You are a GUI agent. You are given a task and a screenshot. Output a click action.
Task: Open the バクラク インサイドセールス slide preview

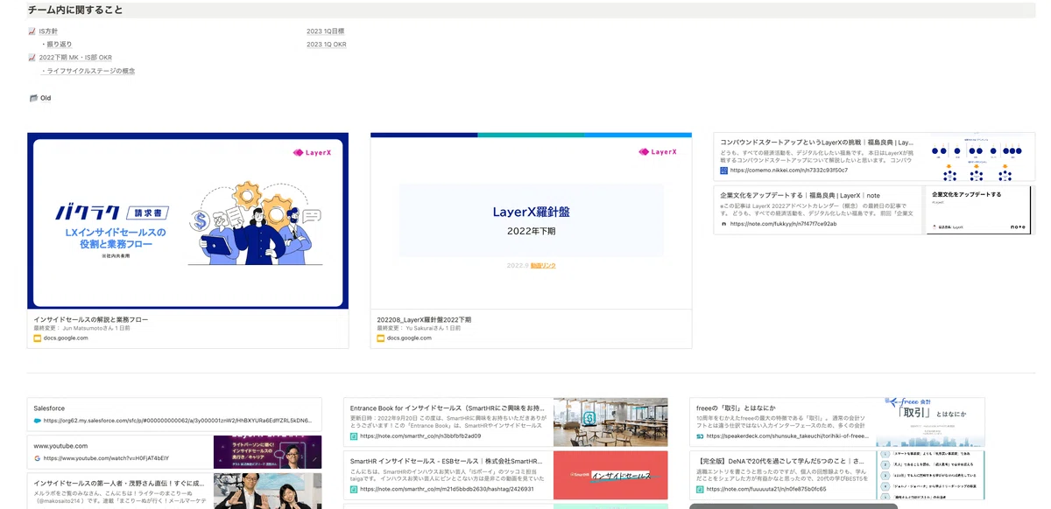point(187,221)
